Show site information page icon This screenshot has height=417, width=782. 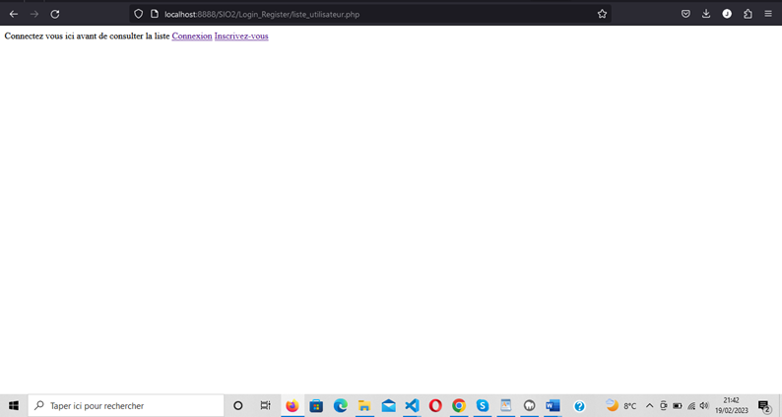pos(155,14)
